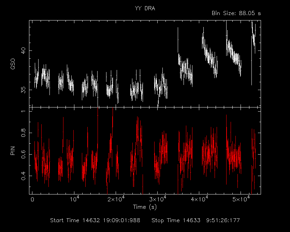Click the 40 tick label on GSO axis
The height and width of the screenshot is (232, 290).
[23, 50]
